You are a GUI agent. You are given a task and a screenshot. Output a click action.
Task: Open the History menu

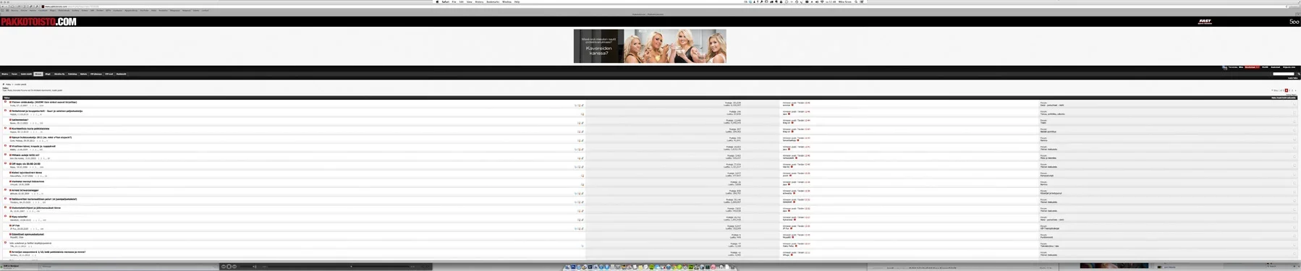479,1
